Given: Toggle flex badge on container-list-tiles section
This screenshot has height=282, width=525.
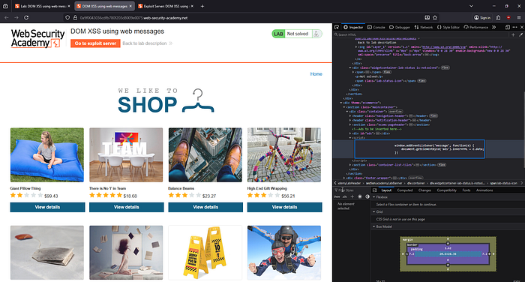Looking at the screenshot, I should pyautogui.click(x=442, y=165).
